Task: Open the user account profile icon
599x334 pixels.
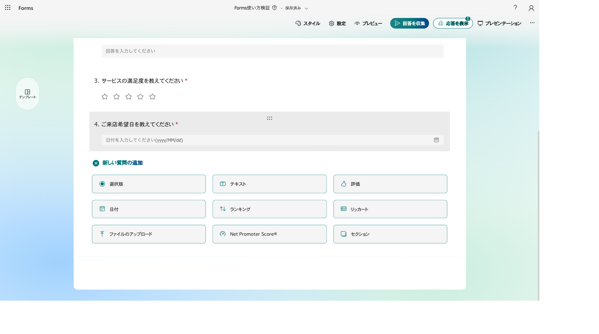Action: click(531, 8)
